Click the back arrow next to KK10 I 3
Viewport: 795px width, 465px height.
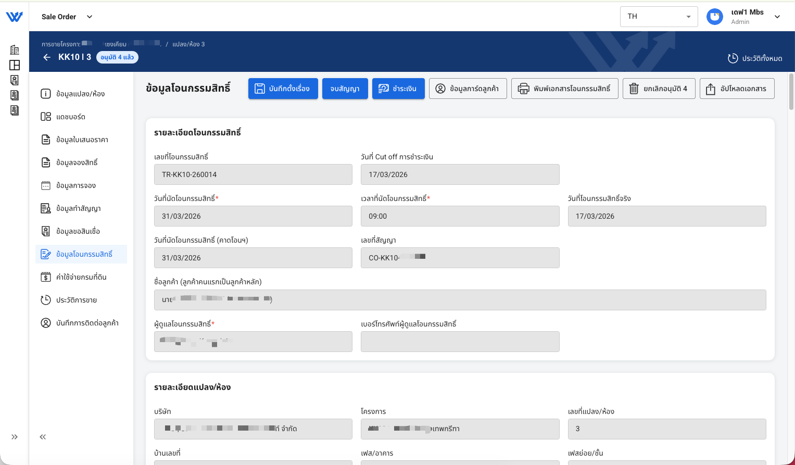click(47, 57)
